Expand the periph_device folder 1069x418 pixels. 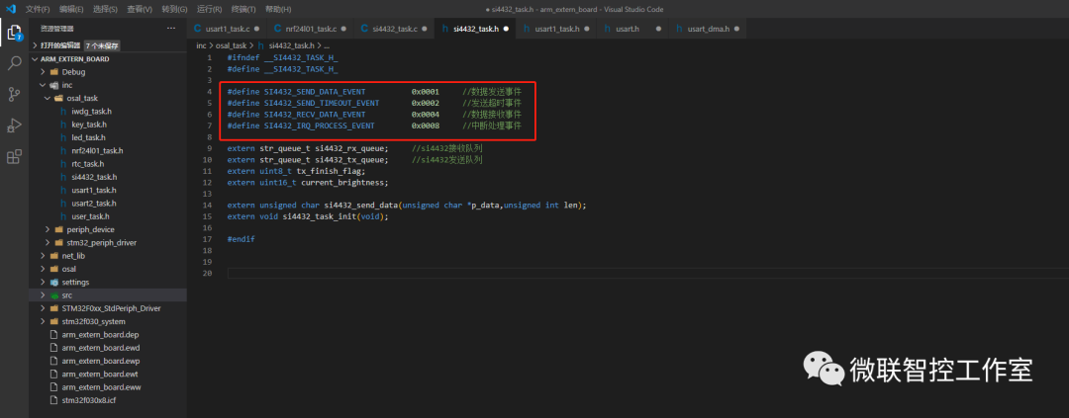[x=90, y=229]
